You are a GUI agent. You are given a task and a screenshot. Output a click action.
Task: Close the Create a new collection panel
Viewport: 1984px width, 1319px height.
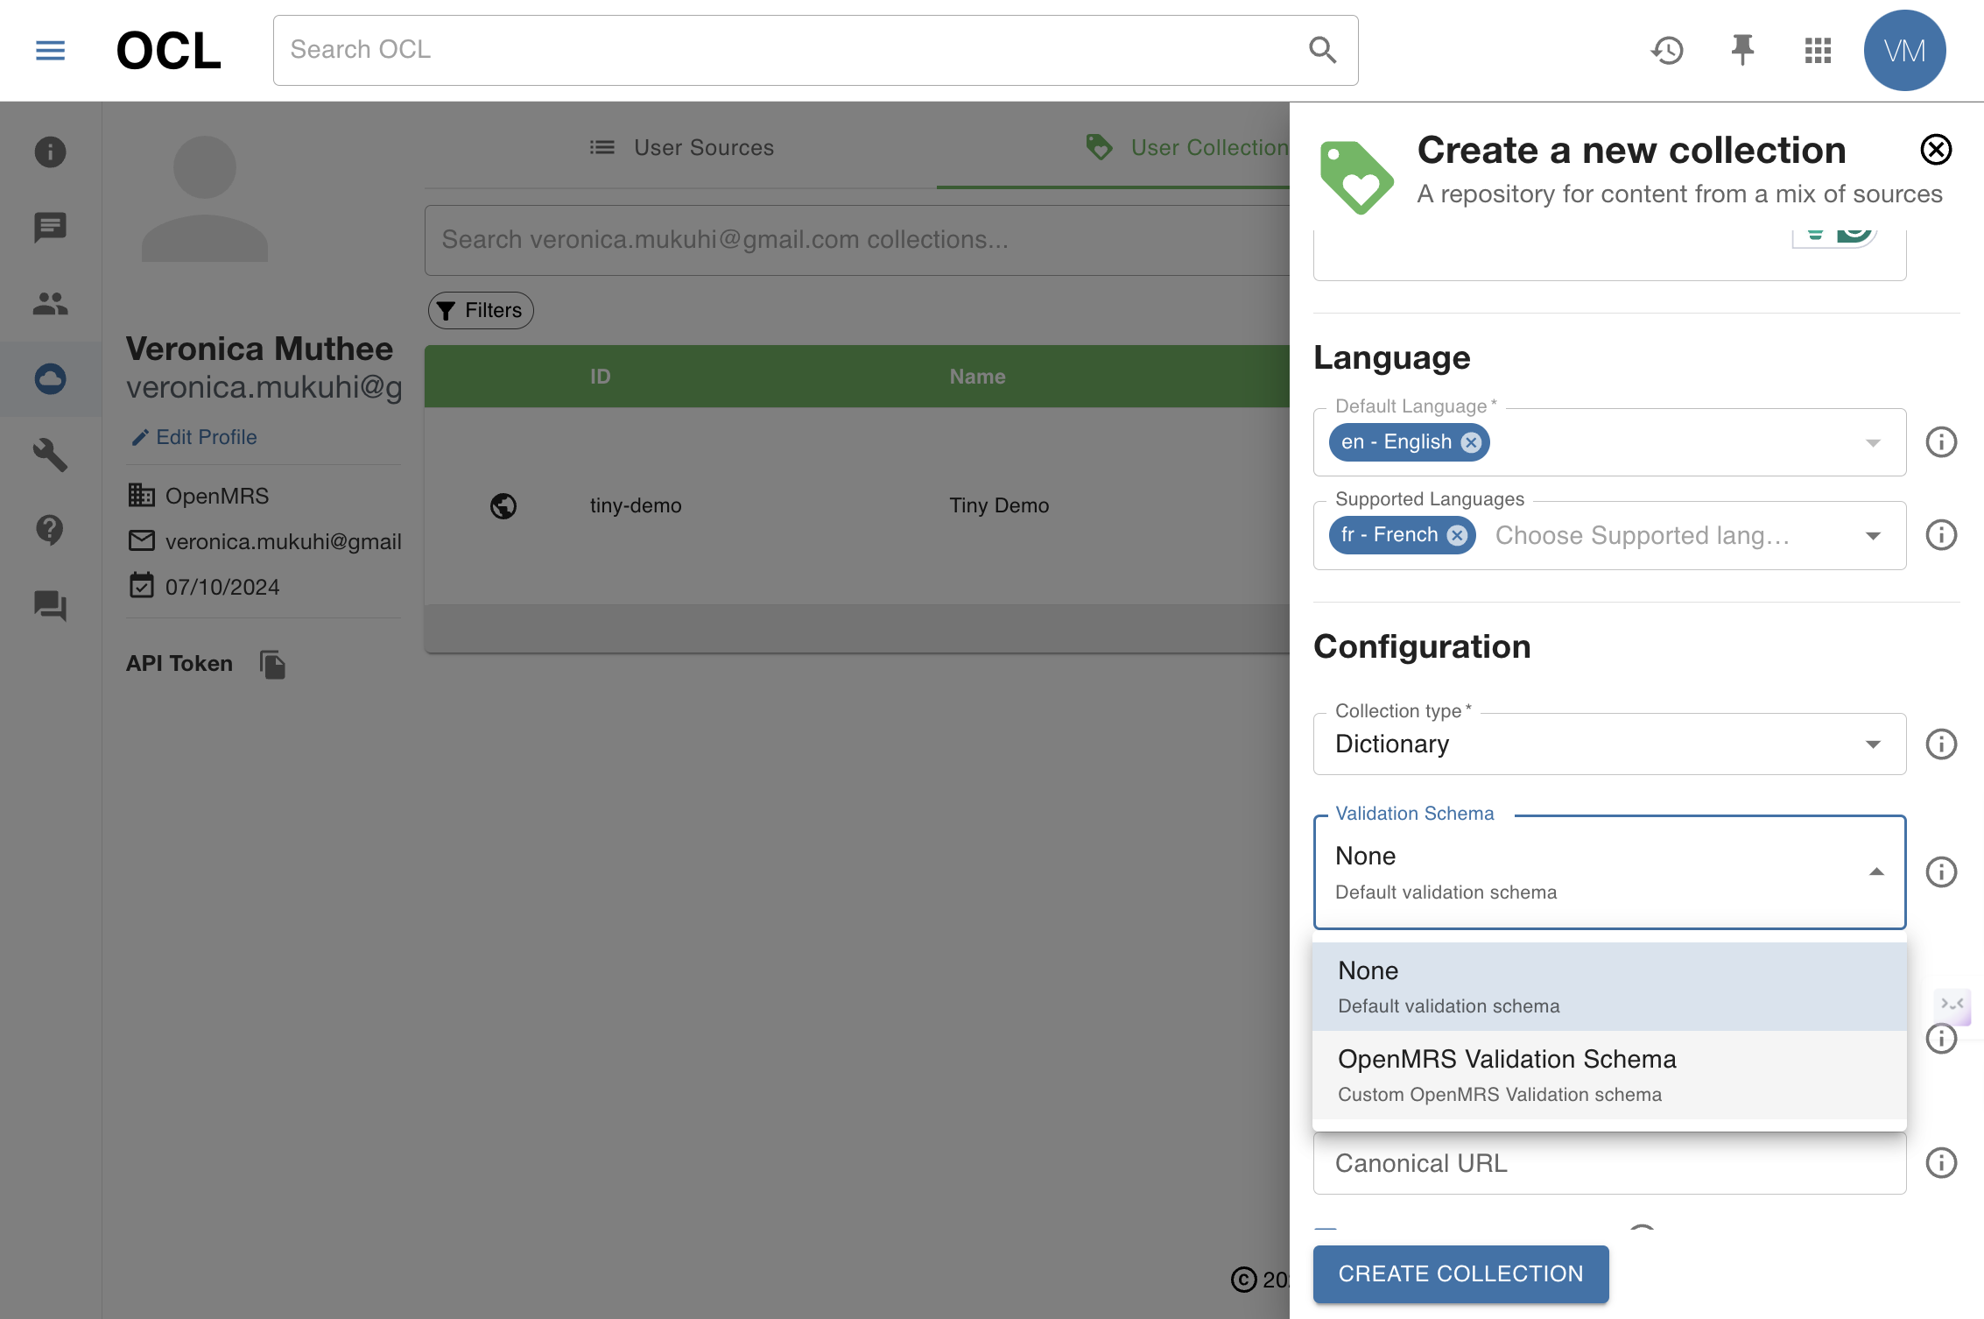click(x=1936, y=150)
